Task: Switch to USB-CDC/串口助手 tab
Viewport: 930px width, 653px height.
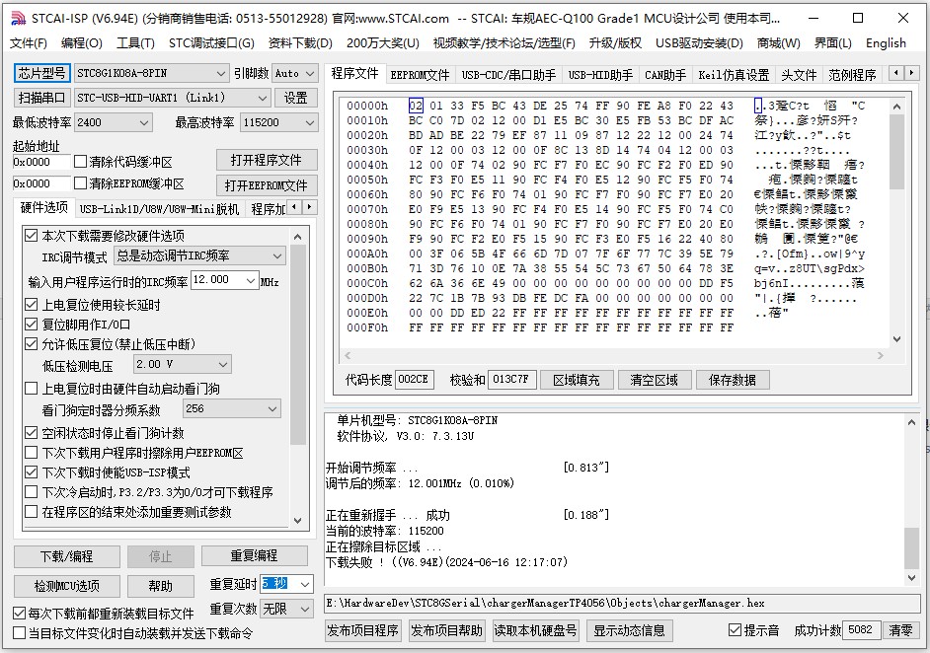Action: [508, 75]
